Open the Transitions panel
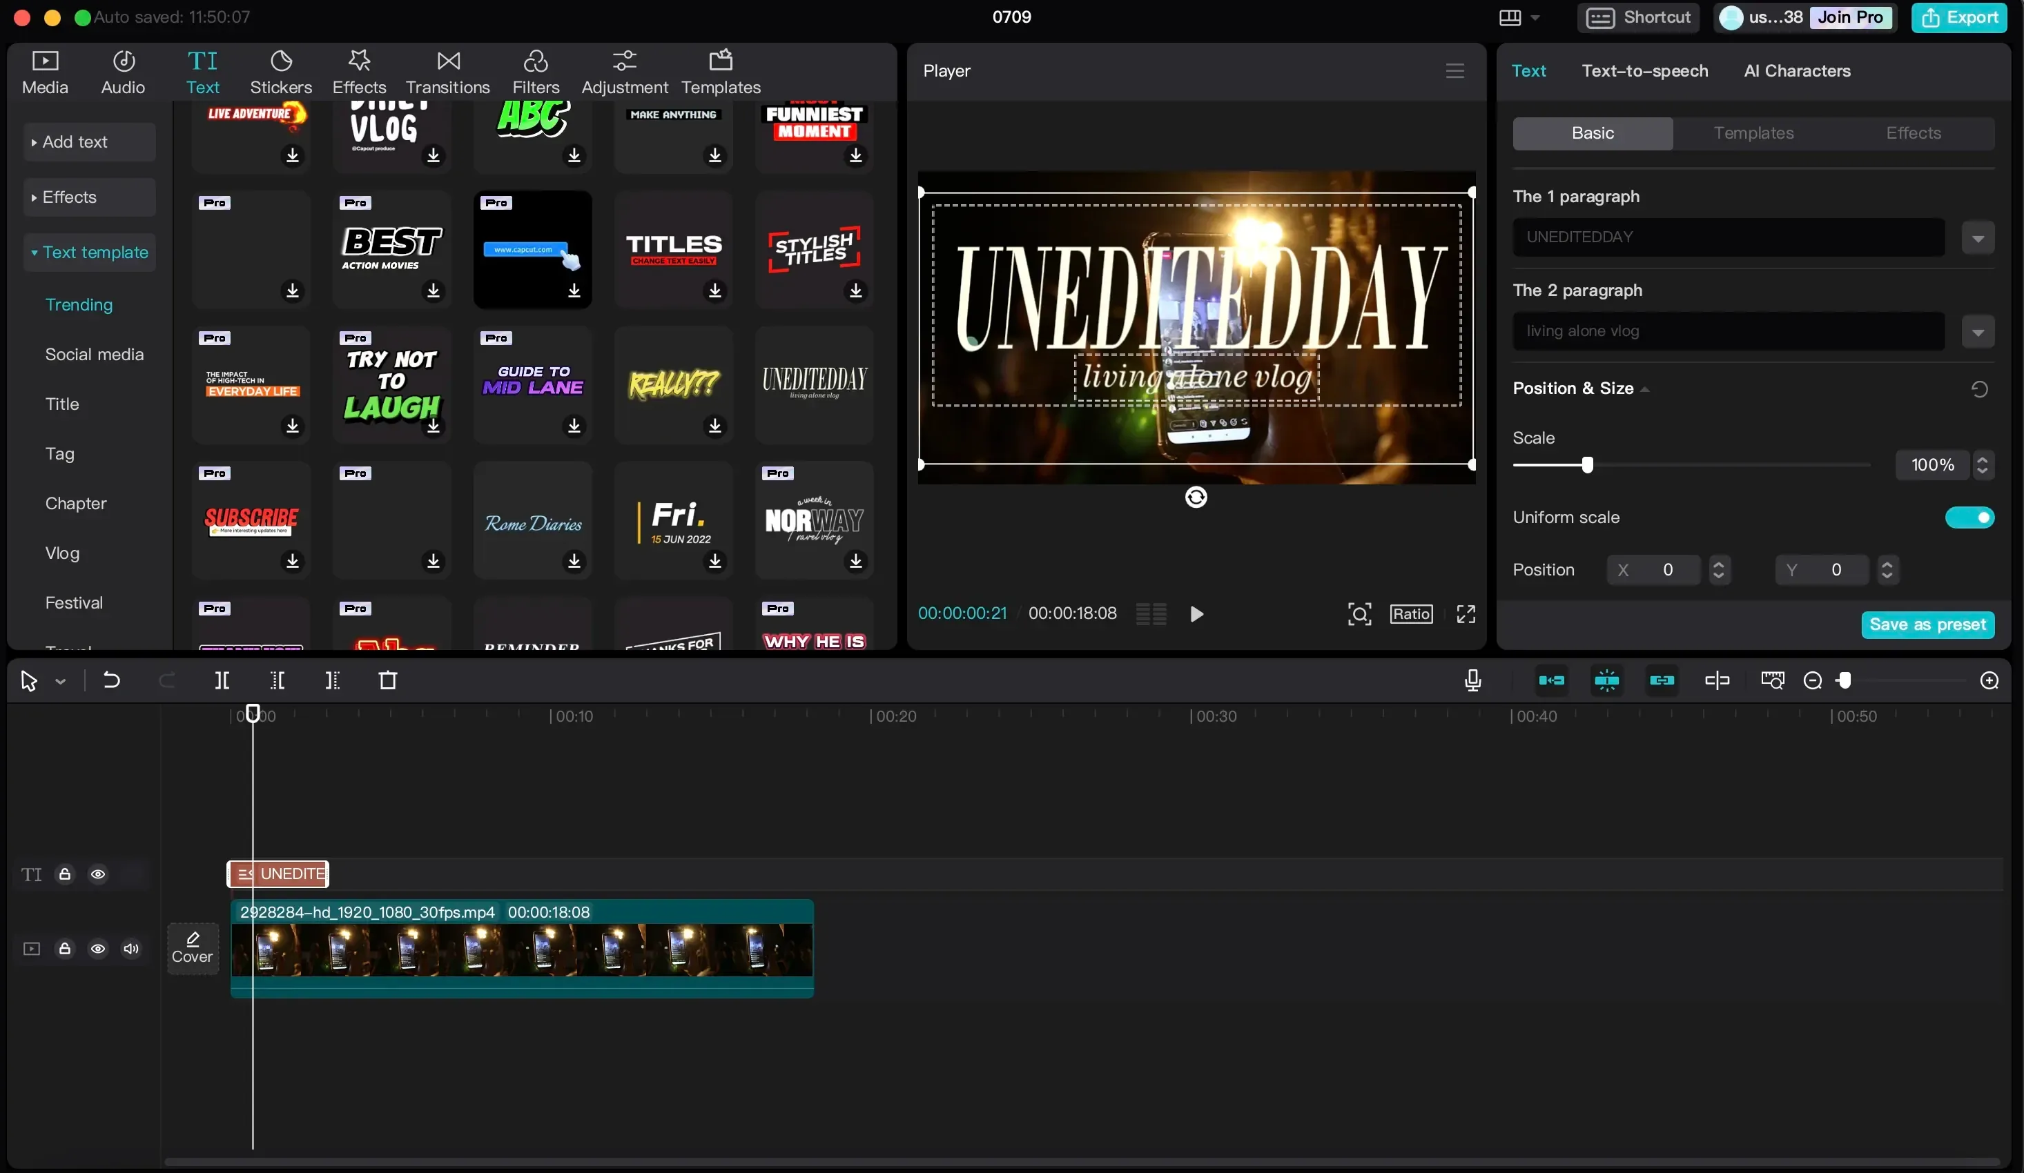The height and width of the screenshot is (1173, 2024). pyautogui.click(x=447, y=72)
